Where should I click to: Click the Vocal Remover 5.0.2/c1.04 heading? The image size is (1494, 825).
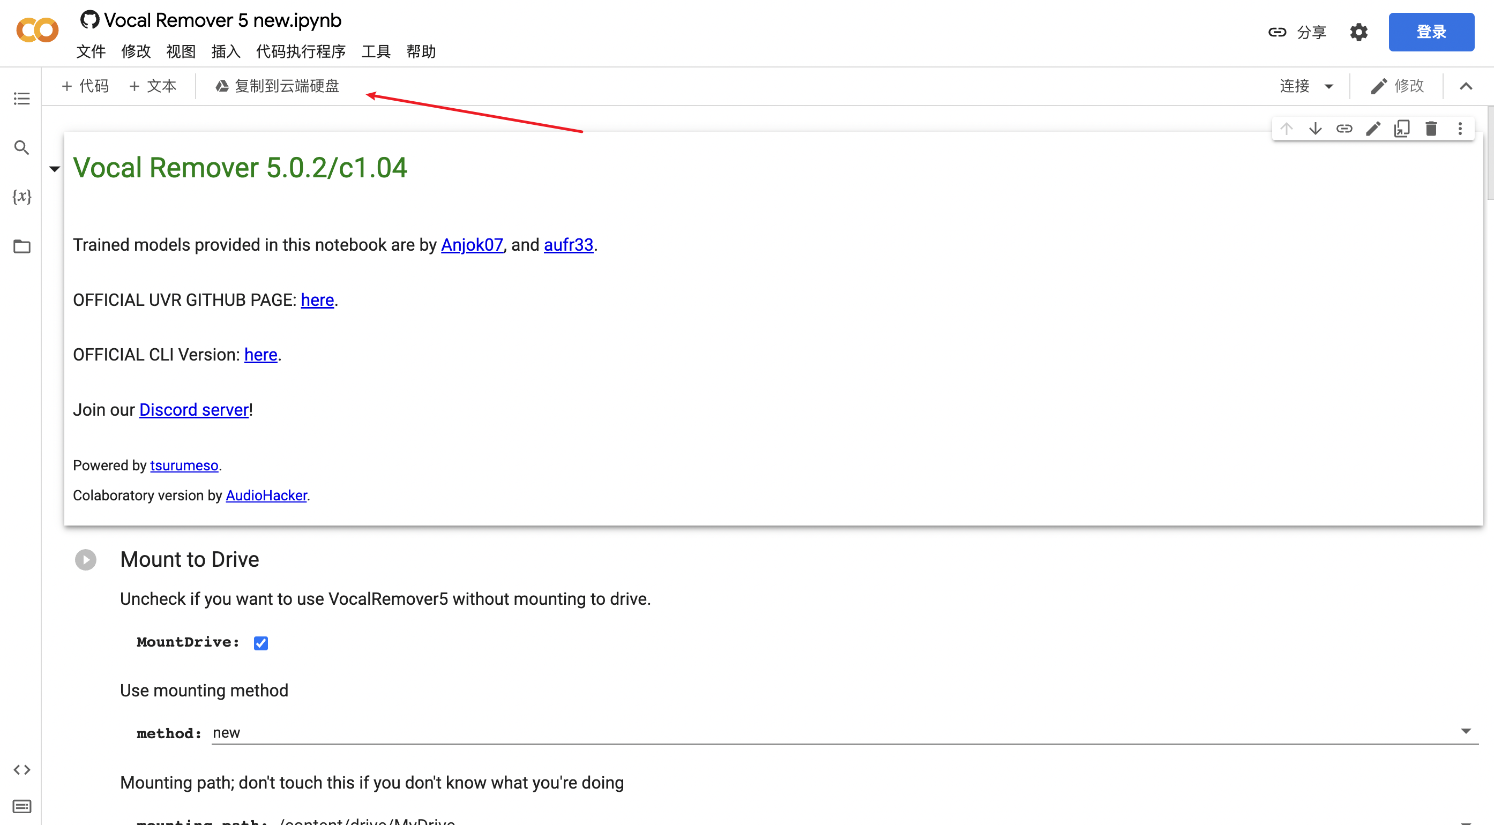tap(240, 168)
